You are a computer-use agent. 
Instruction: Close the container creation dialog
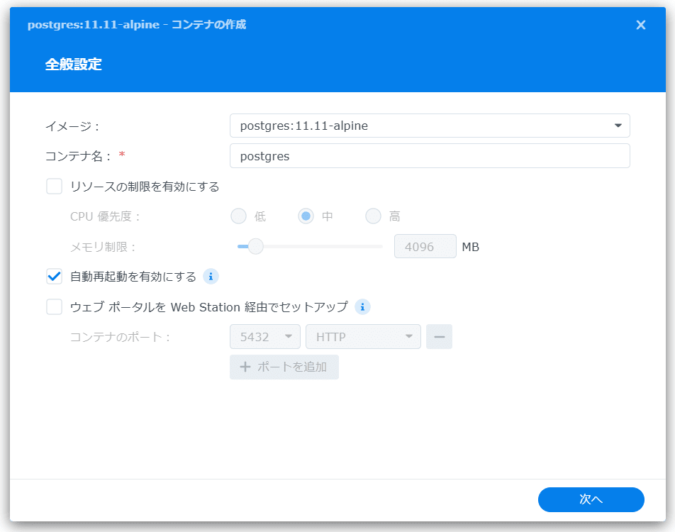coord(640,24)
